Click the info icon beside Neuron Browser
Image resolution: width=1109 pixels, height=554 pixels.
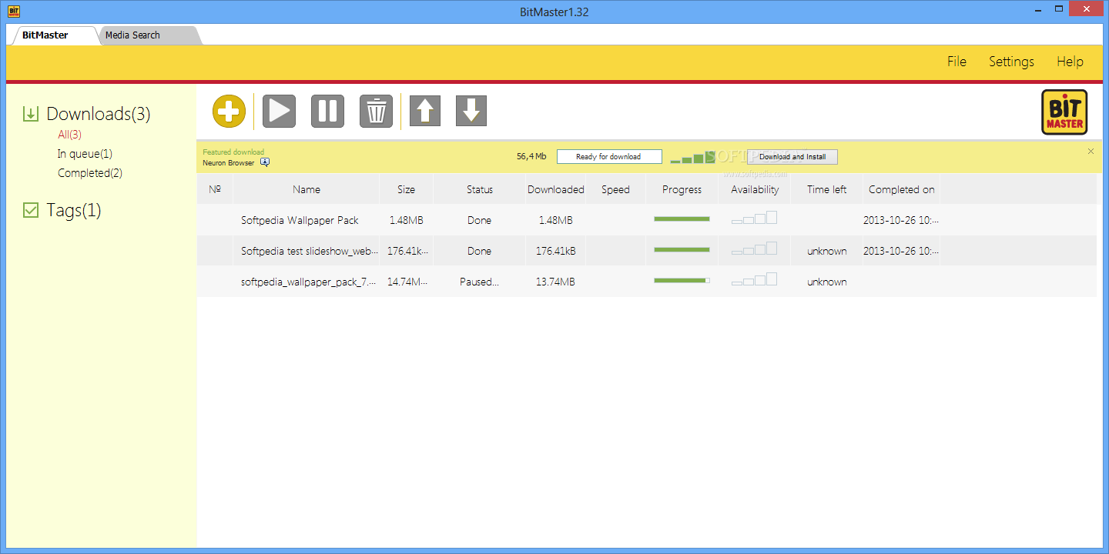(x=265, y=162)
